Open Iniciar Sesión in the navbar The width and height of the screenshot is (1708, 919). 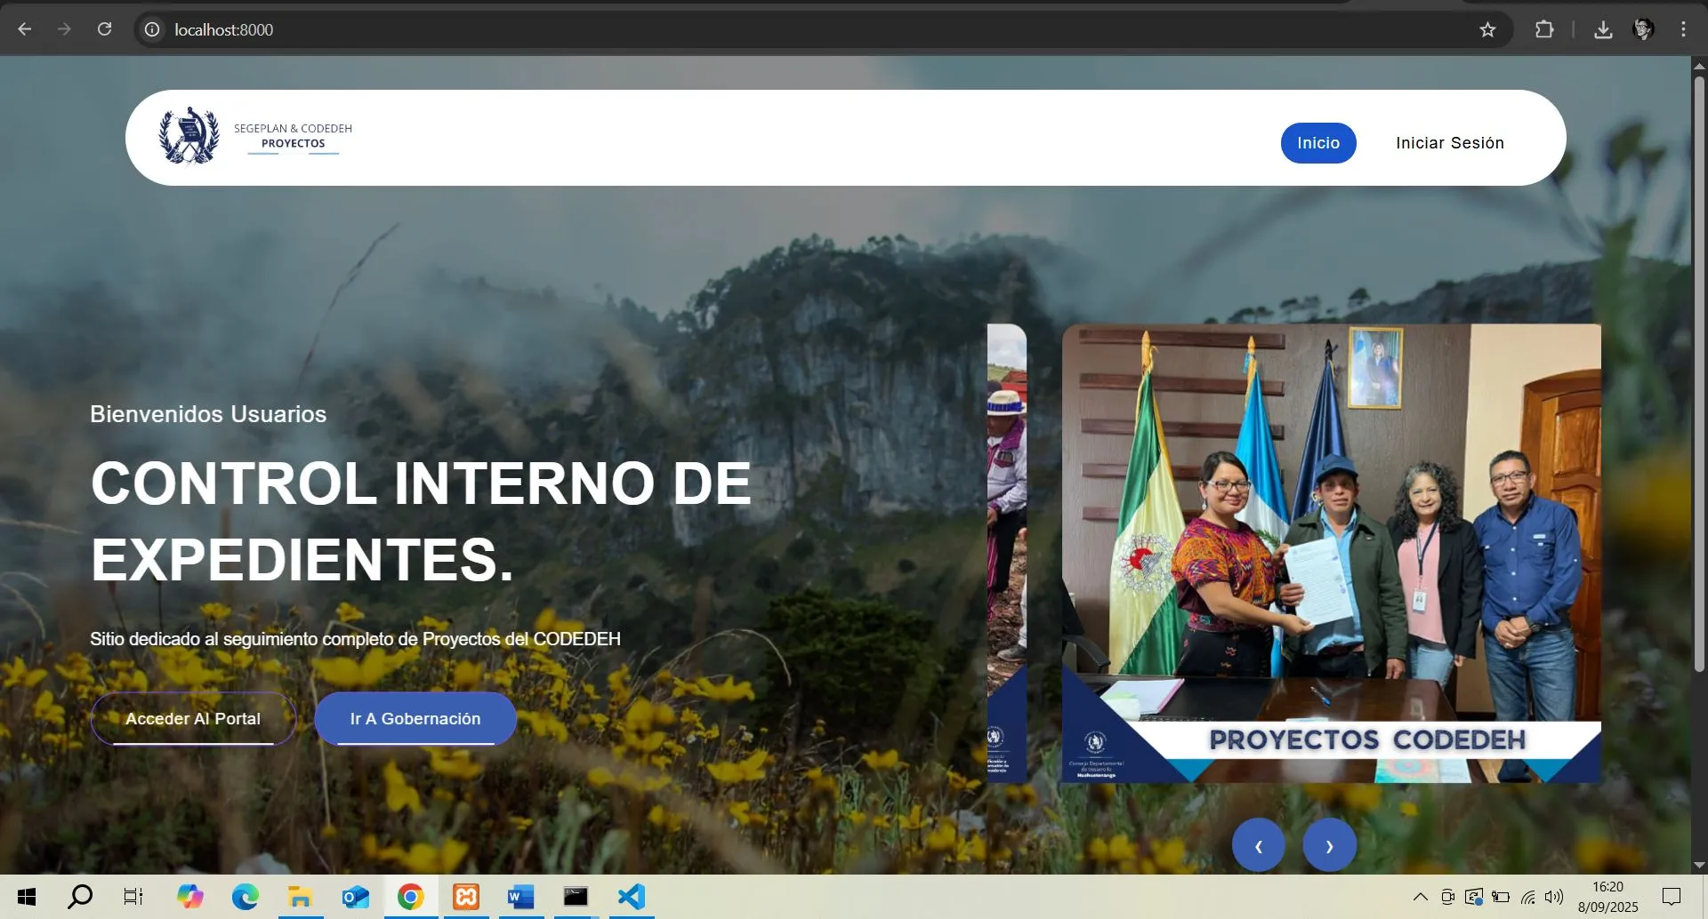[x=1449, y=142]
